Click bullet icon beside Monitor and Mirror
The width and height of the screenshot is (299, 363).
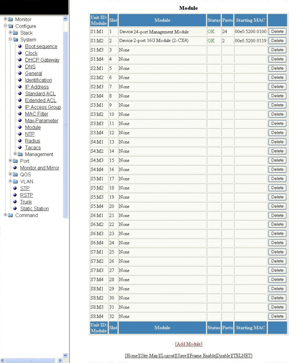pyautogui.click(x=15, y=168)
